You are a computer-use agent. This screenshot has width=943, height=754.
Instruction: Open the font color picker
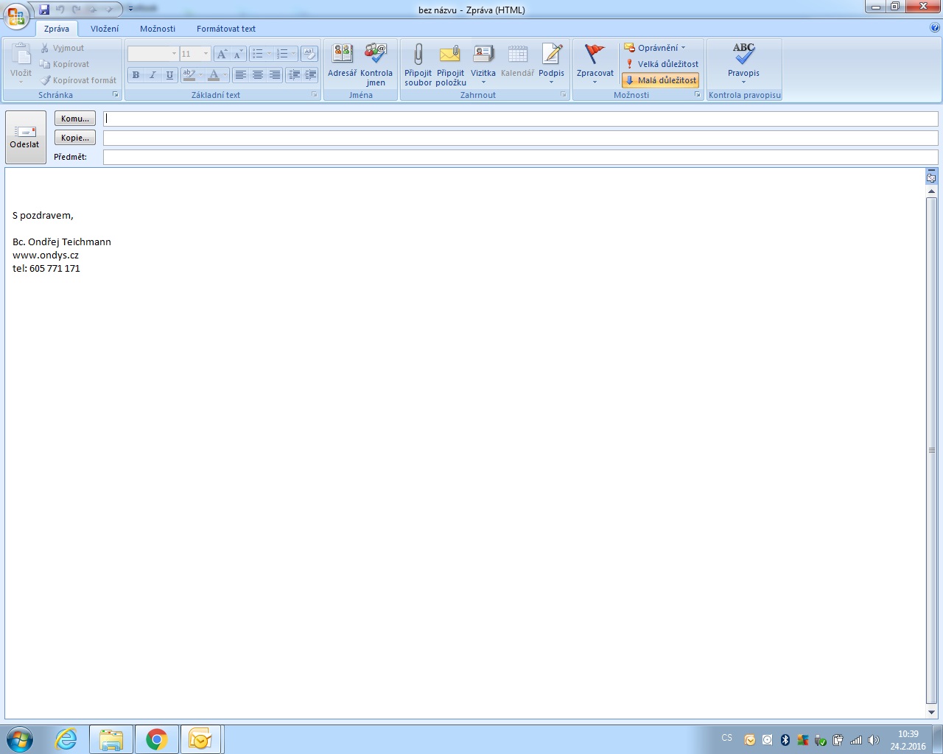[x=224, y=75]
